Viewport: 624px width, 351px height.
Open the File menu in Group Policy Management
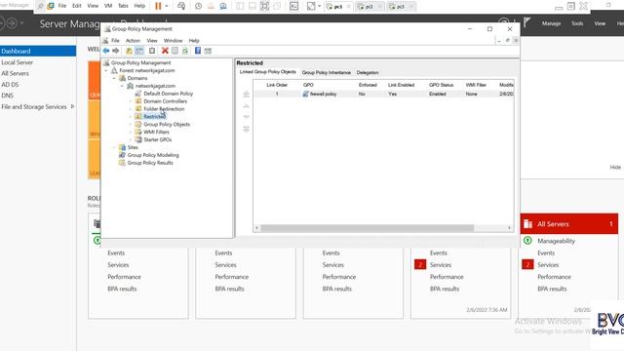115,41
